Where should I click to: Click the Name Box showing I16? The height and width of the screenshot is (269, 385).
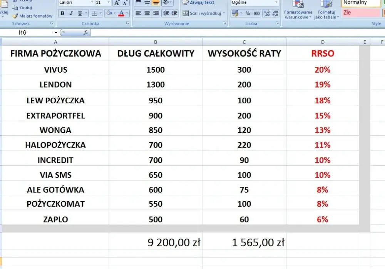[x=27, y=33]
